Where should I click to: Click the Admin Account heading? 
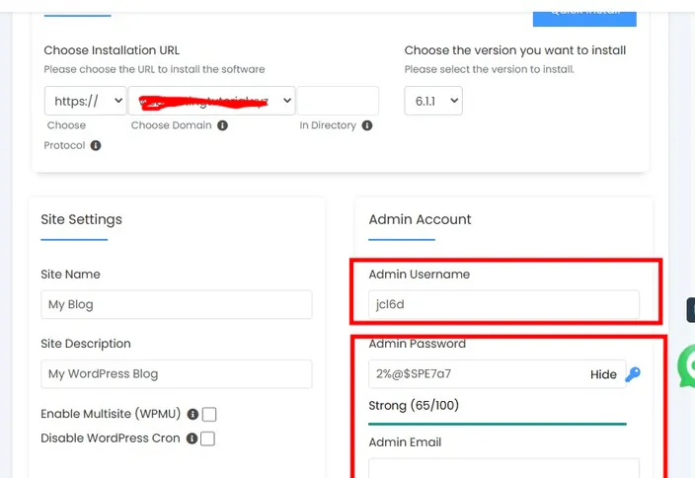420,219
